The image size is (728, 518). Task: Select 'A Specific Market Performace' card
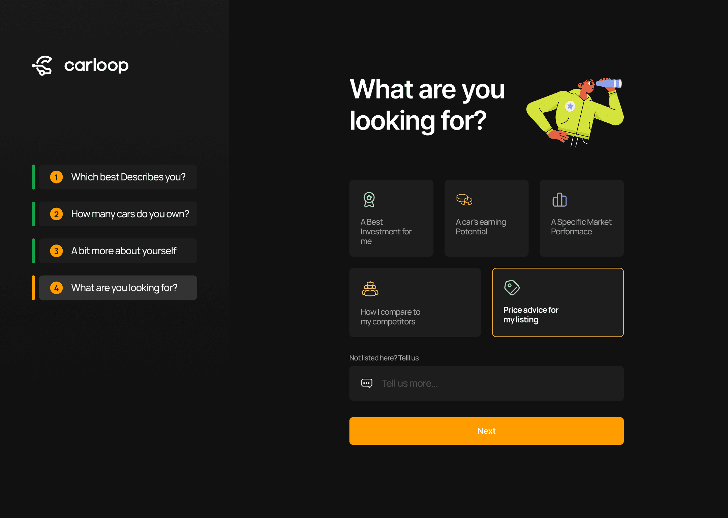coord(581,219)
